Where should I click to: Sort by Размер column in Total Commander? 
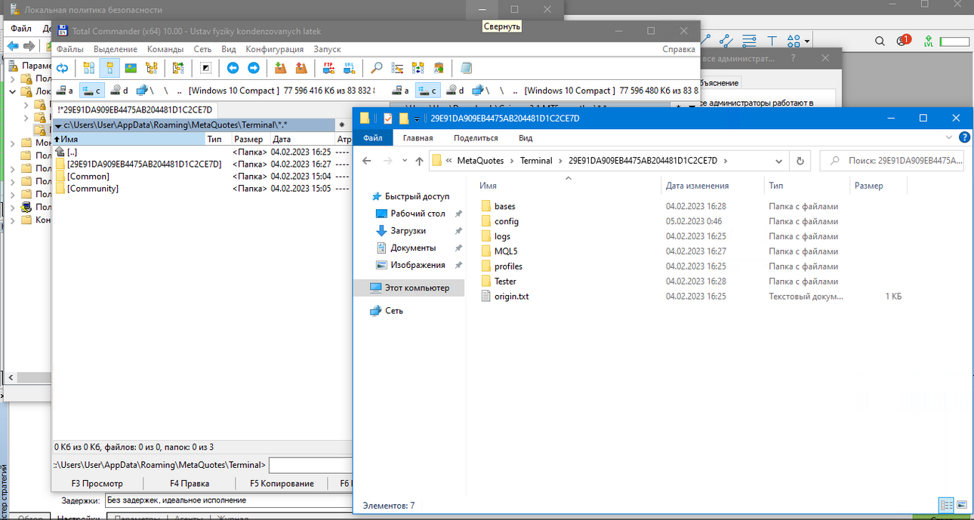[x=250, y=139]
